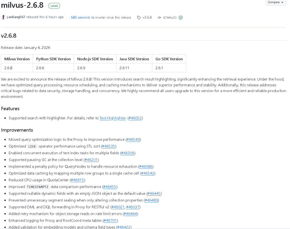Click the tag icon beside v2.6.8
290x229 pixels.
click(x=139, y=17)
